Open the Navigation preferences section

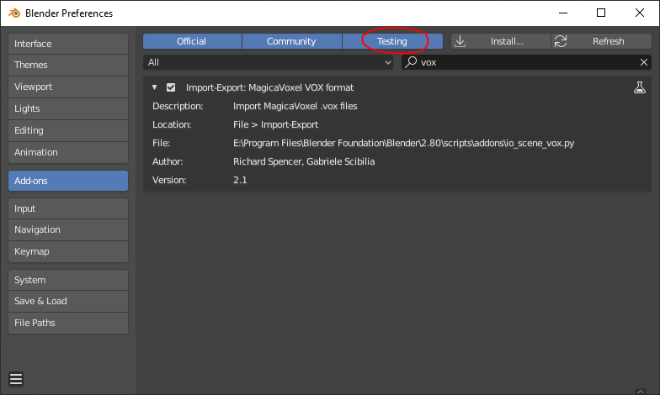(68, 230)
